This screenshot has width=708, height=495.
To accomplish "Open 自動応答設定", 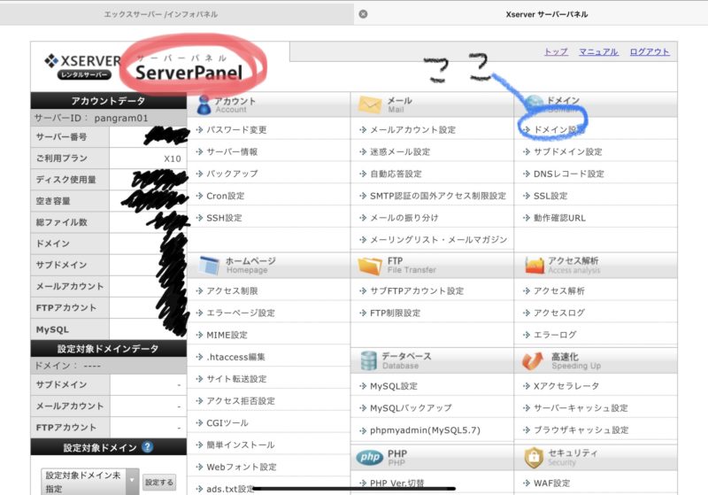I will [396, 174].
